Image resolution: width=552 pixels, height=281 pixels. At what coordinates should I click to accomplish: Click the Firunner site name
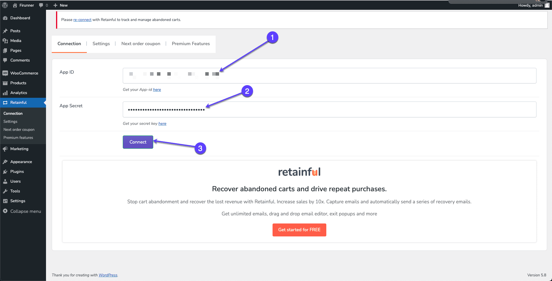point(27,5)
